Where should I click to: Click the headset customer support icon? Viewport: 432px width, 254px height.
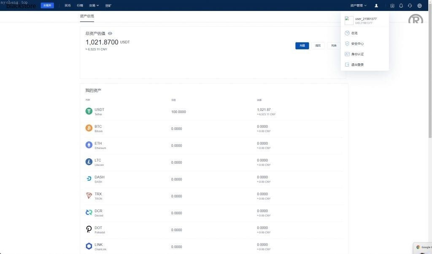(410, 5)
